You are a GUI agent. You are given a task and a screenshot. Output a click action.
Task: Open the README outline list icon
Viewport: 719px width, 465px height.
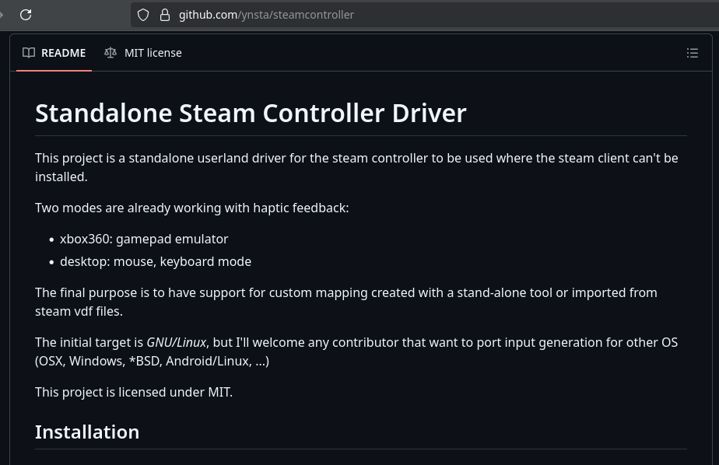(693, 53)
